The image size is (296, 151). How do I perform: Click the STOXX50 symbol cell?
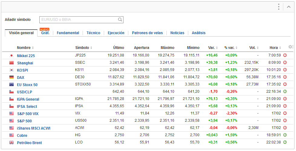click(x=83, y=84)
